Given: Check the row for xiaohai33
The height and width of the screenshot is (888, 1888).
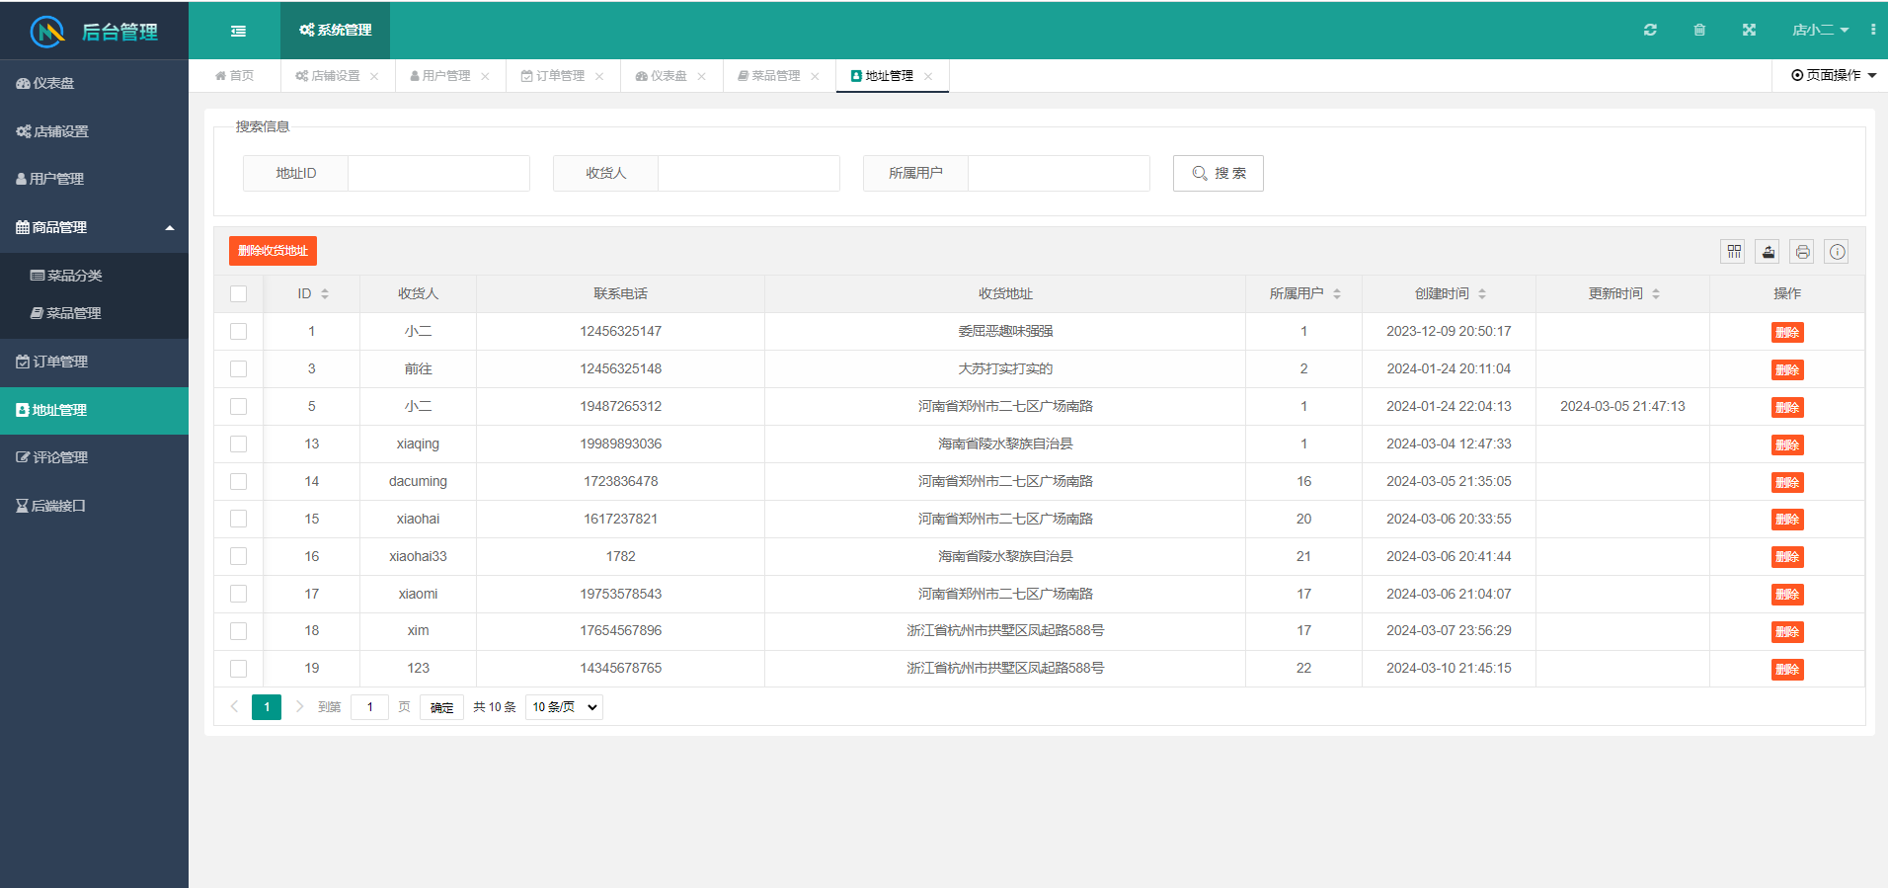Looking at the screenshot, I should point(238,556).
